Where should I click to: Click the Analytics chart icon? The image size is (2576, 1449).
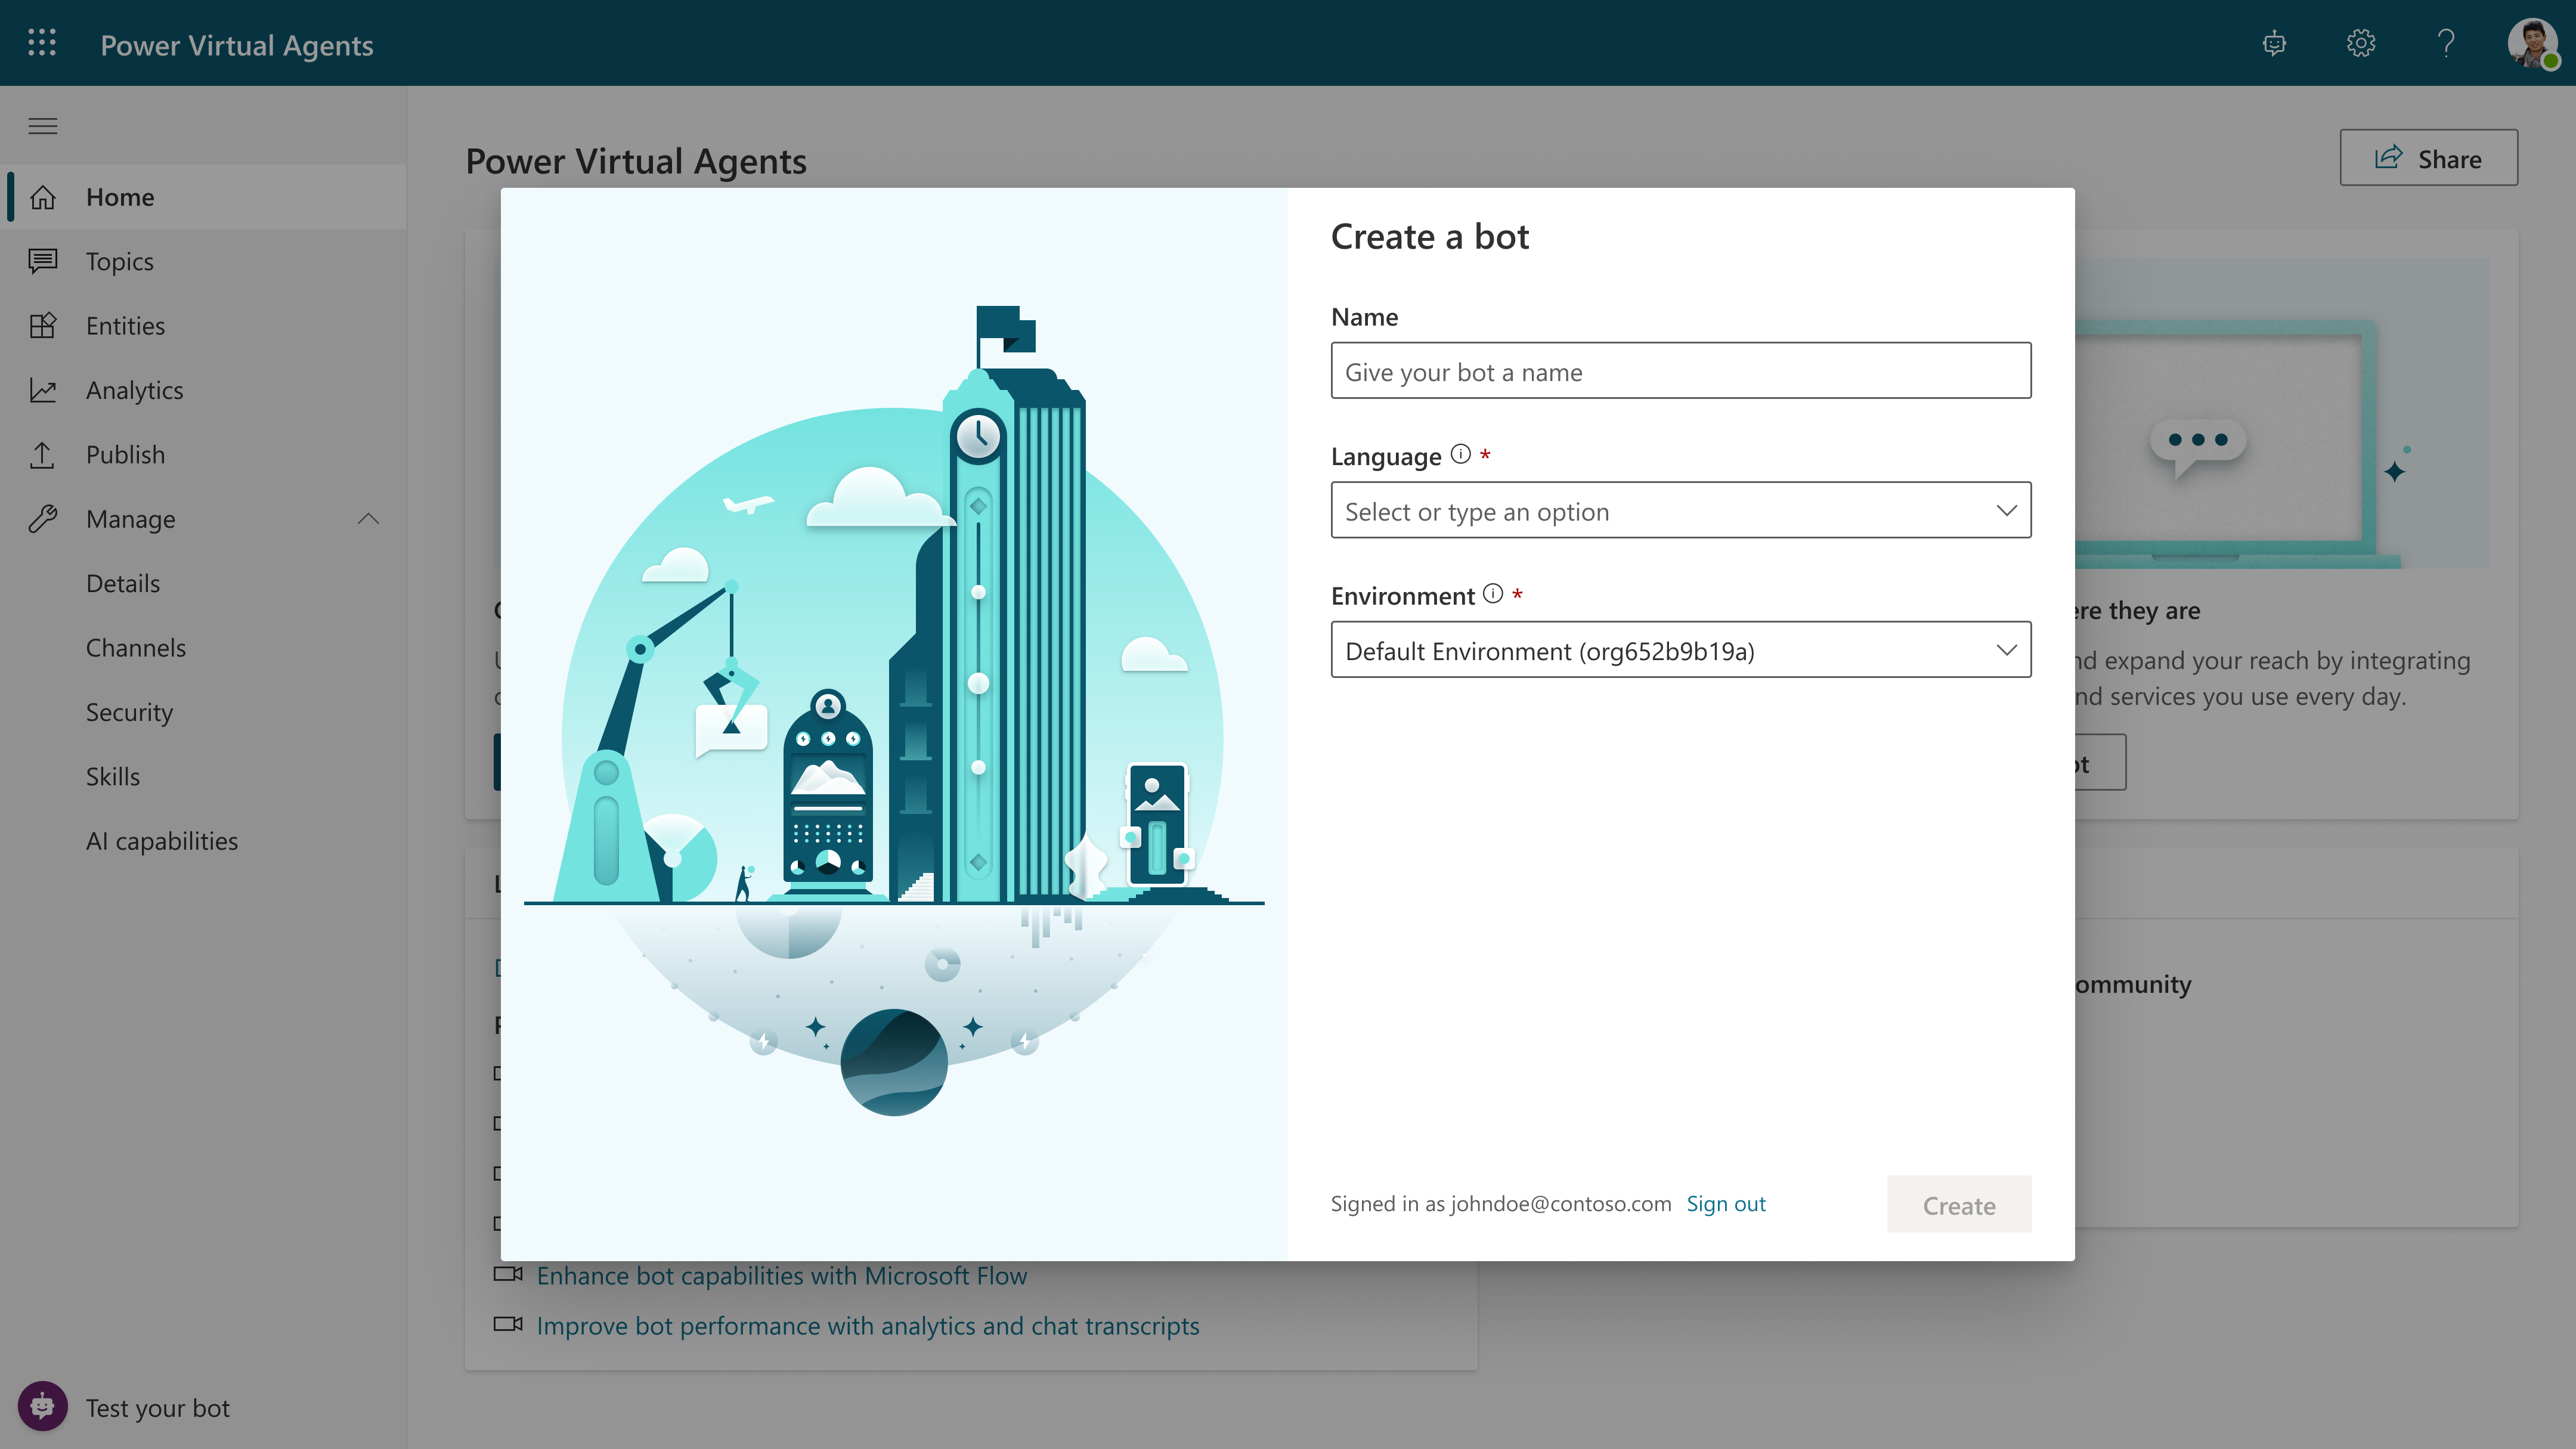tap(42, 390)
